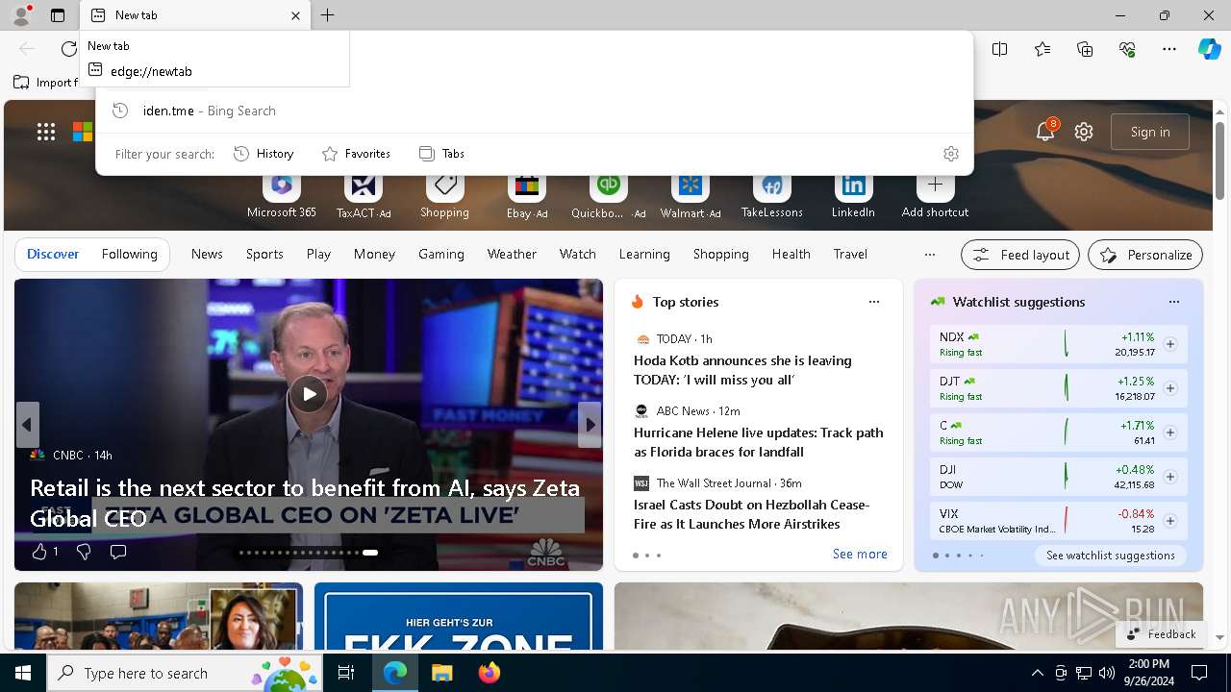Select the News category

click(207, 254)
